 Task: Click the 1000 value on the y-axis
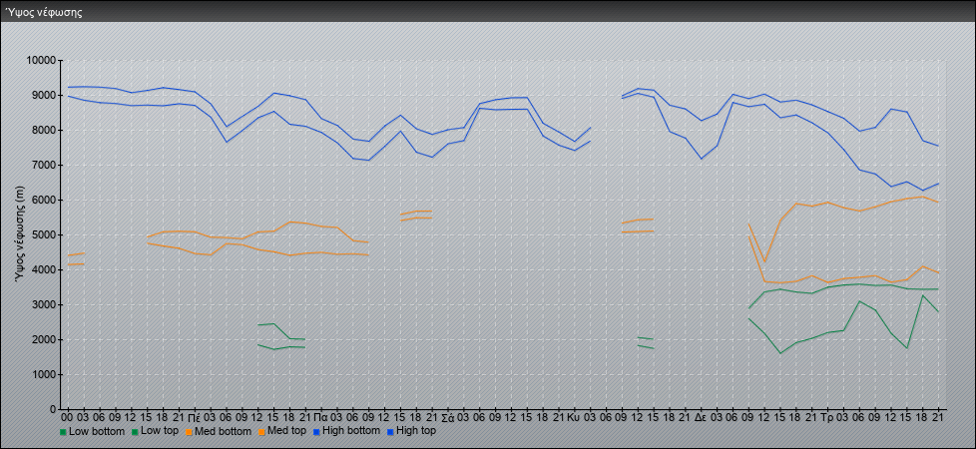pos(44,374)
